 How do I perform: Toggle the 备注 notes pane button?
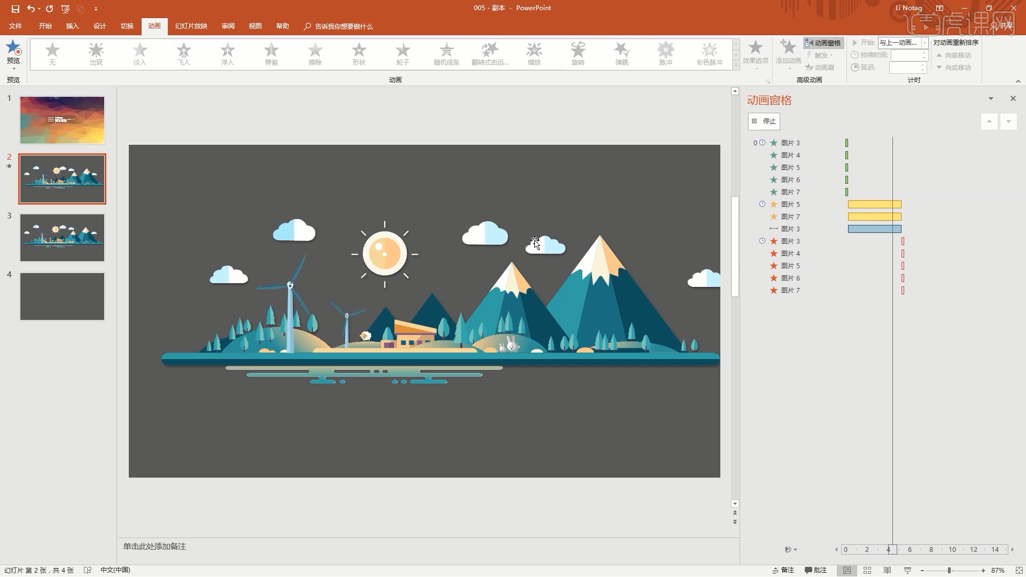point(783,571)
